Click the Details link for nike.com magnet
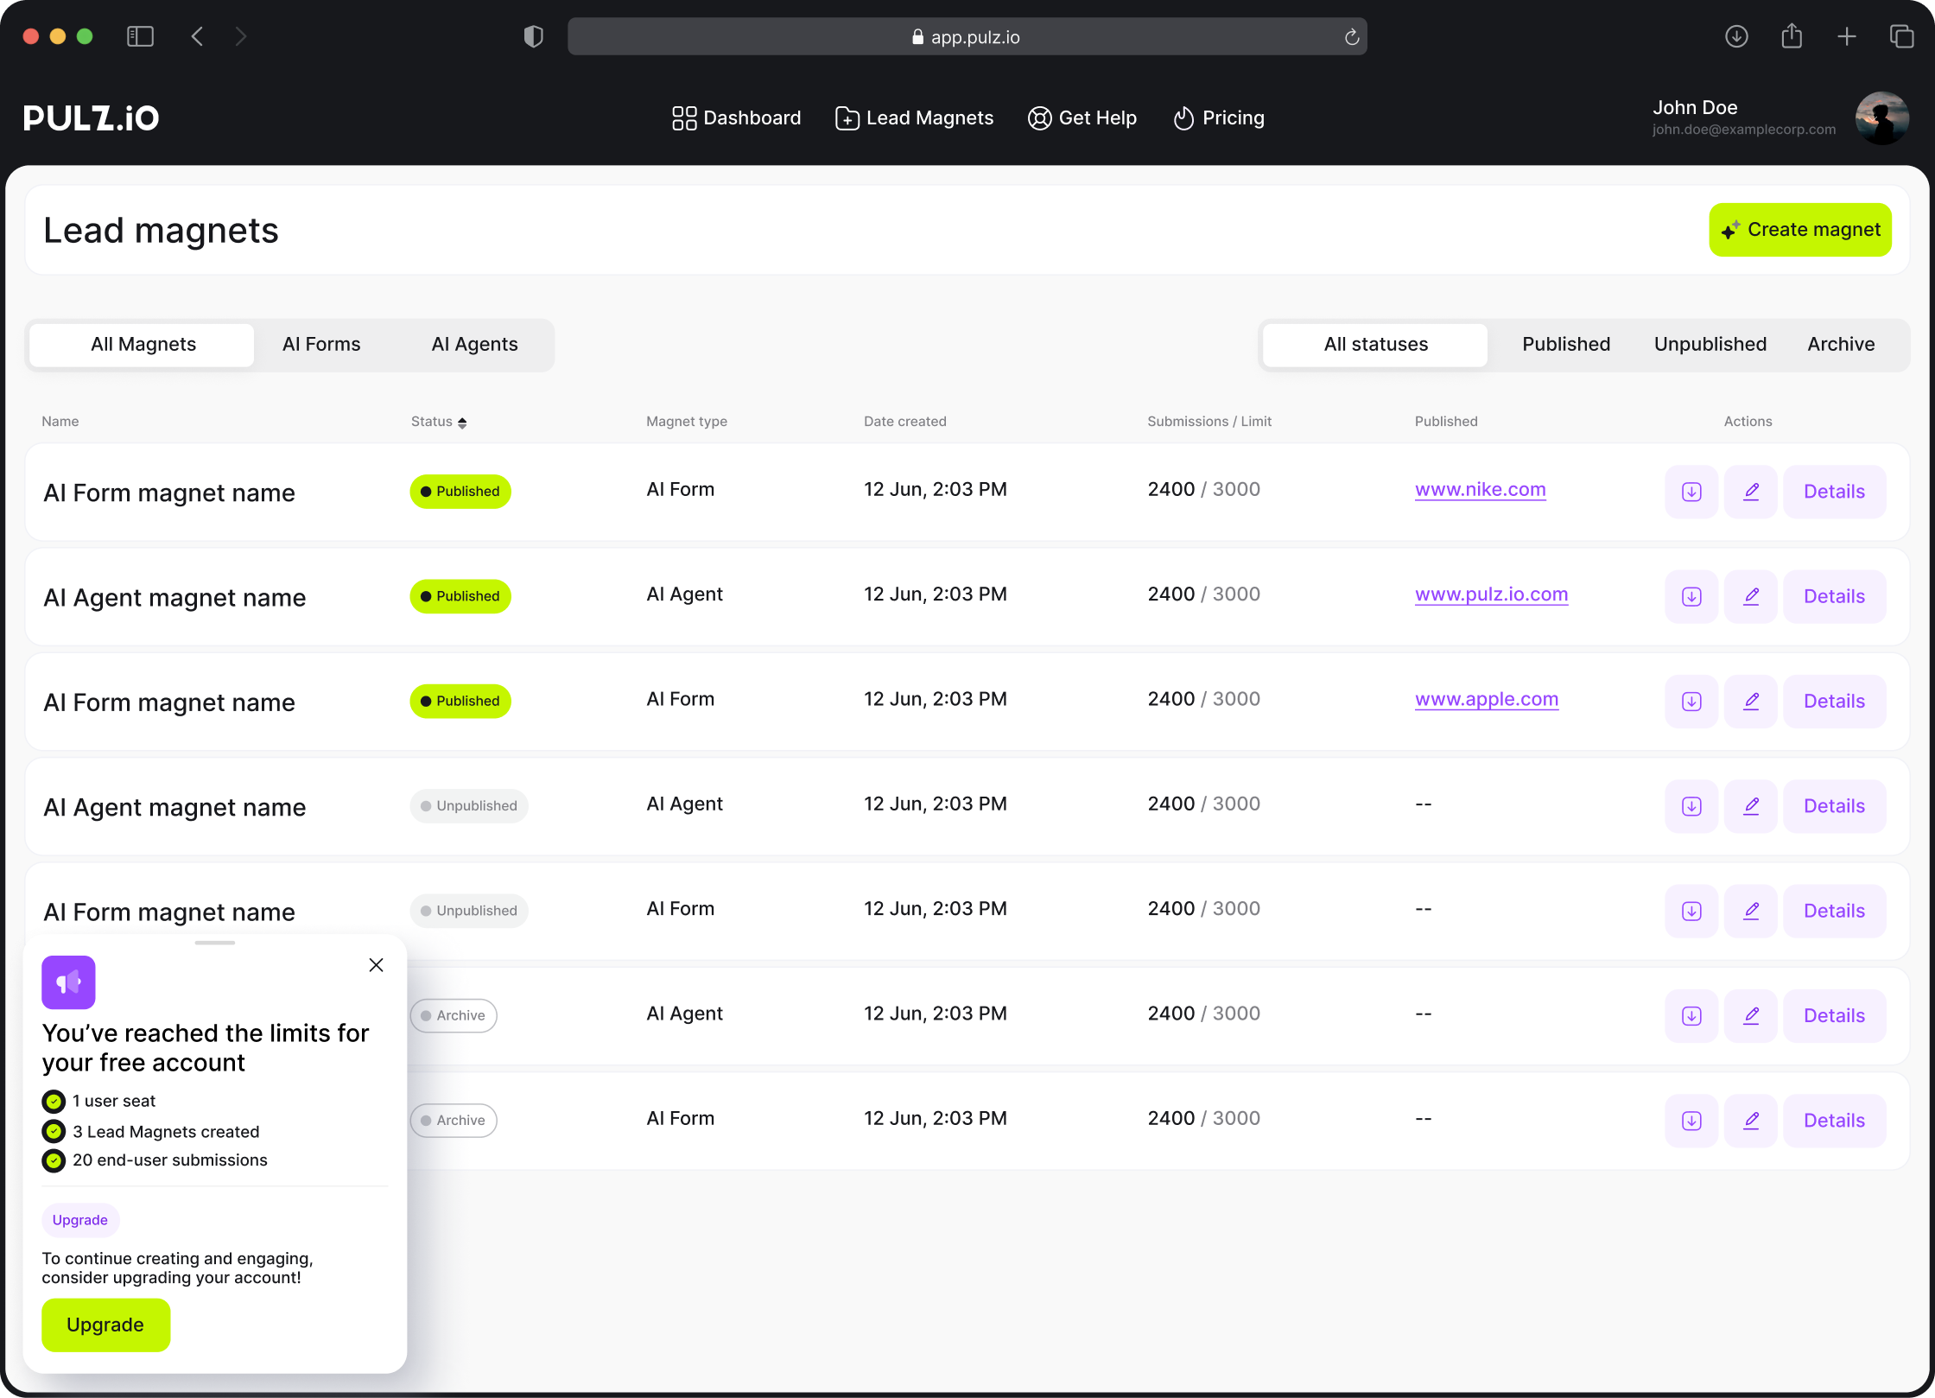1935x1398 pixels. [1834, 490]
